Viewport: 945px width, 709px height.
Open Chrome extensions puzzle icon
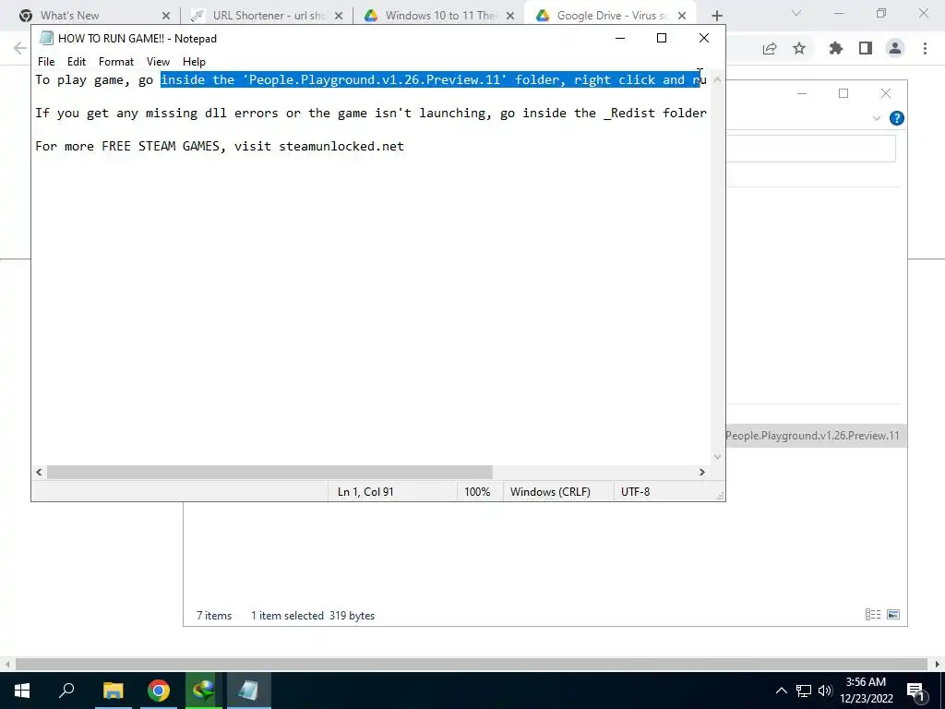click(x=836, y=49)
